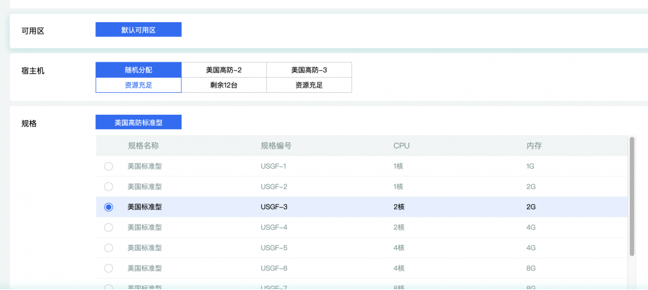
Task: Click the 规格名称 column header
Action: point(143,146)
